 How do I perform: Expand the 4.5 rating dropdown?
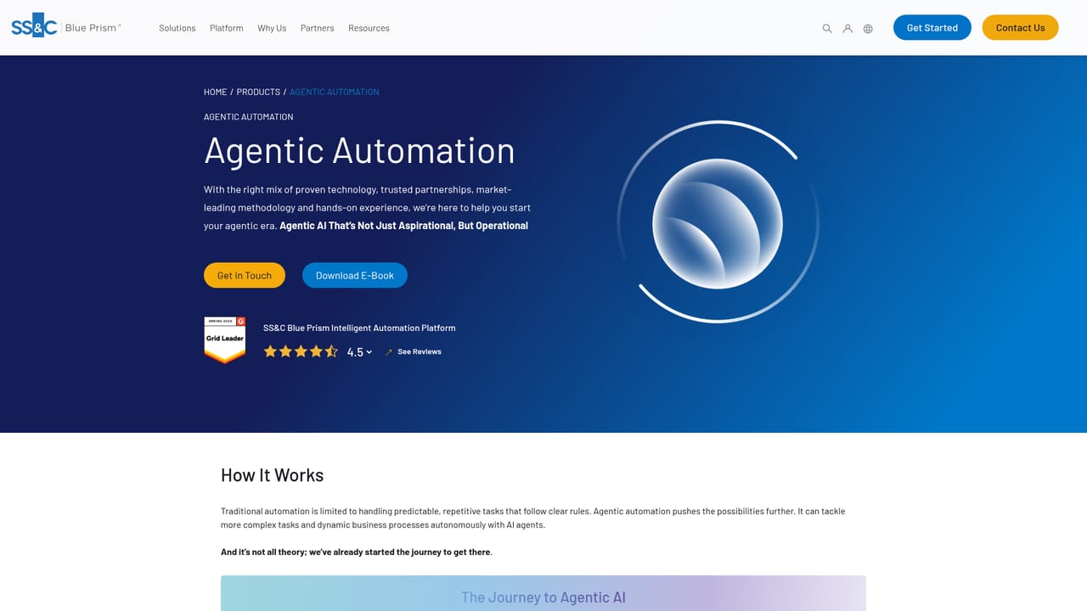(360, 352)
